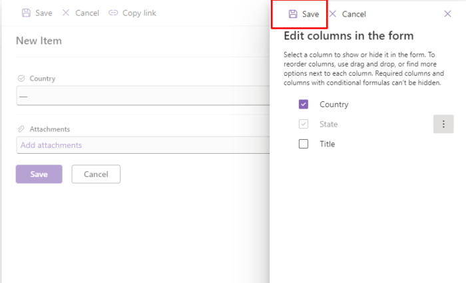Click the form toolbar Cancel X icon
The image size is (466, 283).
66,13
